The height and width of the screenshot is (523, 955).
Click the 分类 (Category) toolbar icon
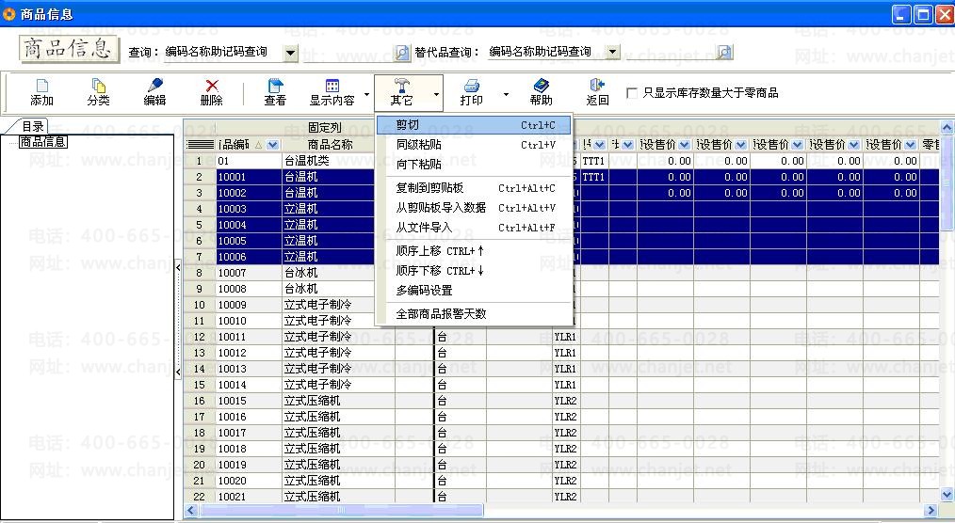(x=98, y=92)
